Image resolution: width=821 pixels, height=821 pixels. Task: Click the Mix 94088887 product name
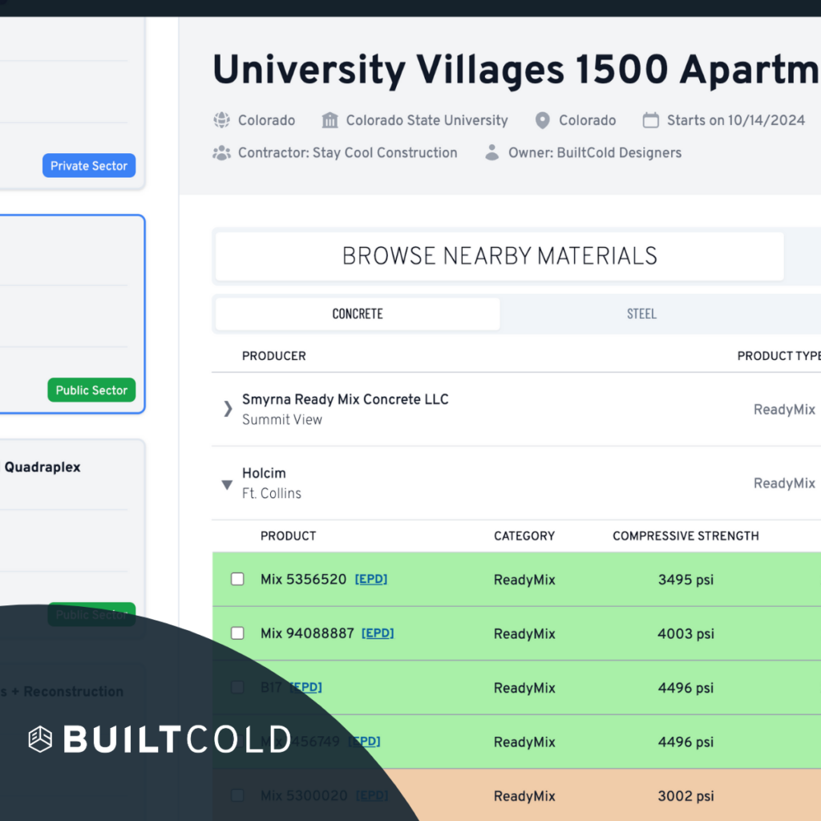307,633
